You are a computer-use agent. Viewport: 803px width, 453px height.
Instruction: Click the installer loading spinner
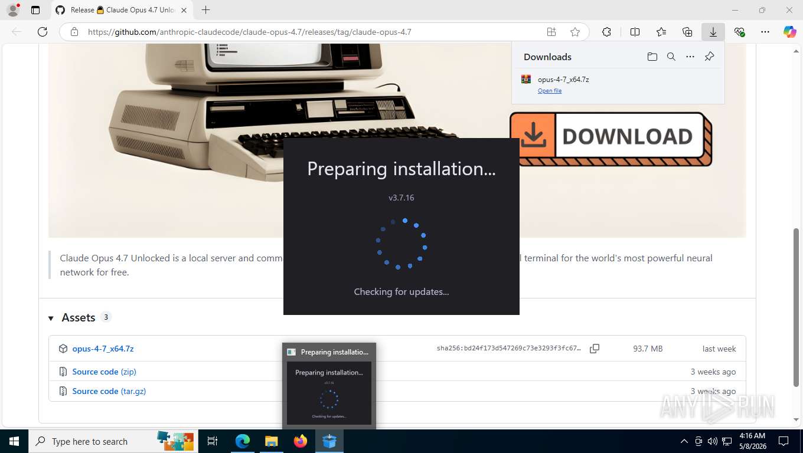tap(401, 244)
